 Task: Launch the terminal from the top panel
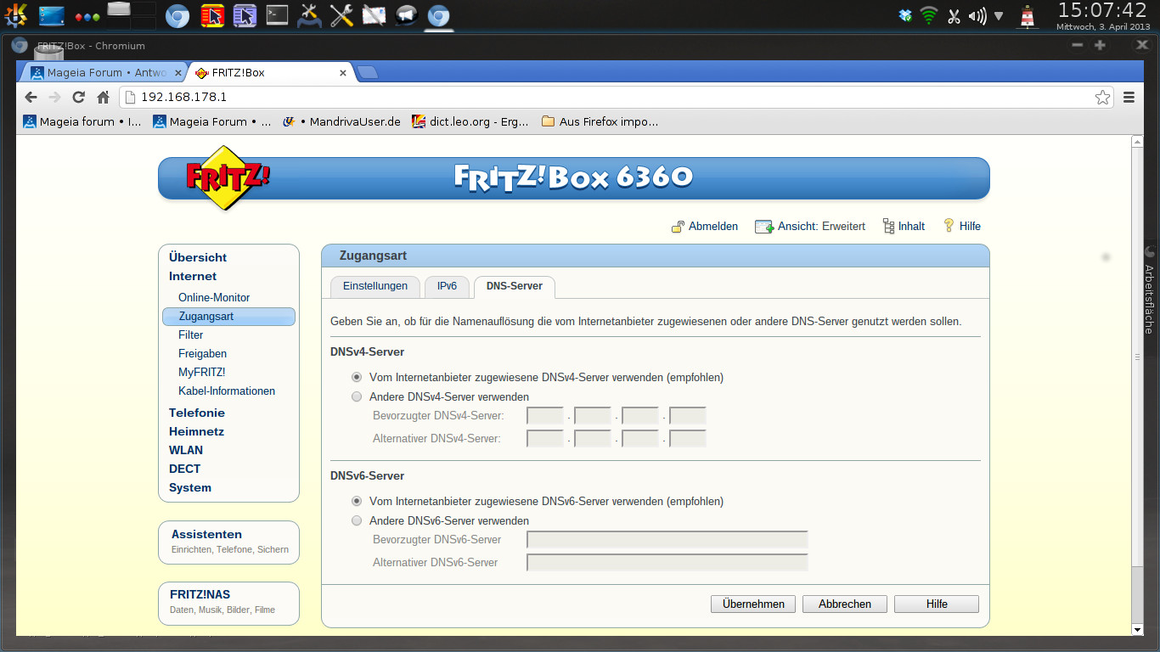277,15
